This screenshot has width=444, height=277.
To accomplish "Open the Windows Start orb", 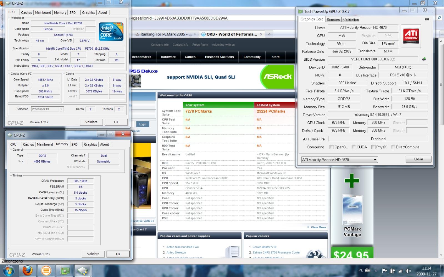I will [x=9, y=271].
